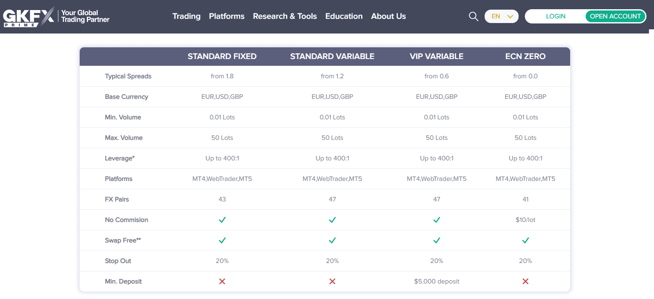Click the green checkmark for ECN Zero Swap Free

525,240
